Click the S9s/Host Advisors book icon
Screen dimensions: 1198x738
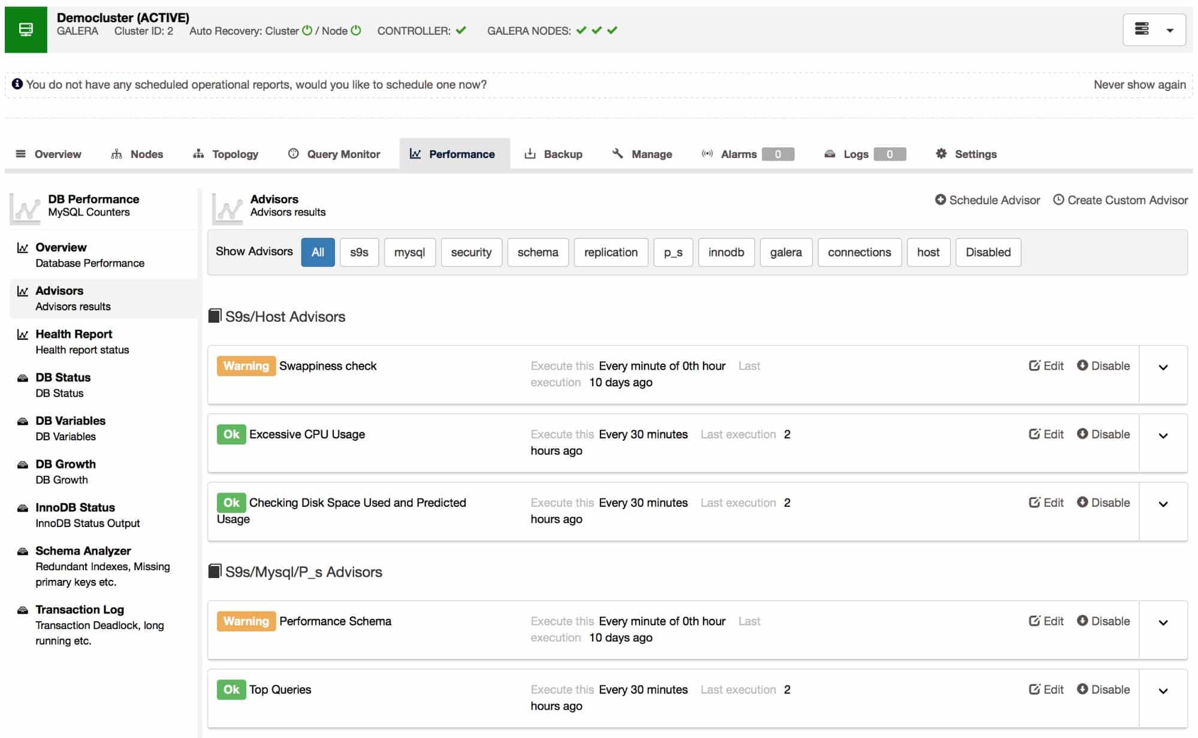click(x=215, y=316)
